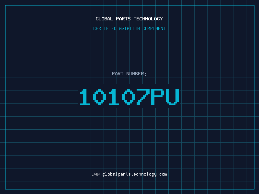This screenshot has width=259, height=194.
Task: Click the word PART in the label
Action: (118, 74)
